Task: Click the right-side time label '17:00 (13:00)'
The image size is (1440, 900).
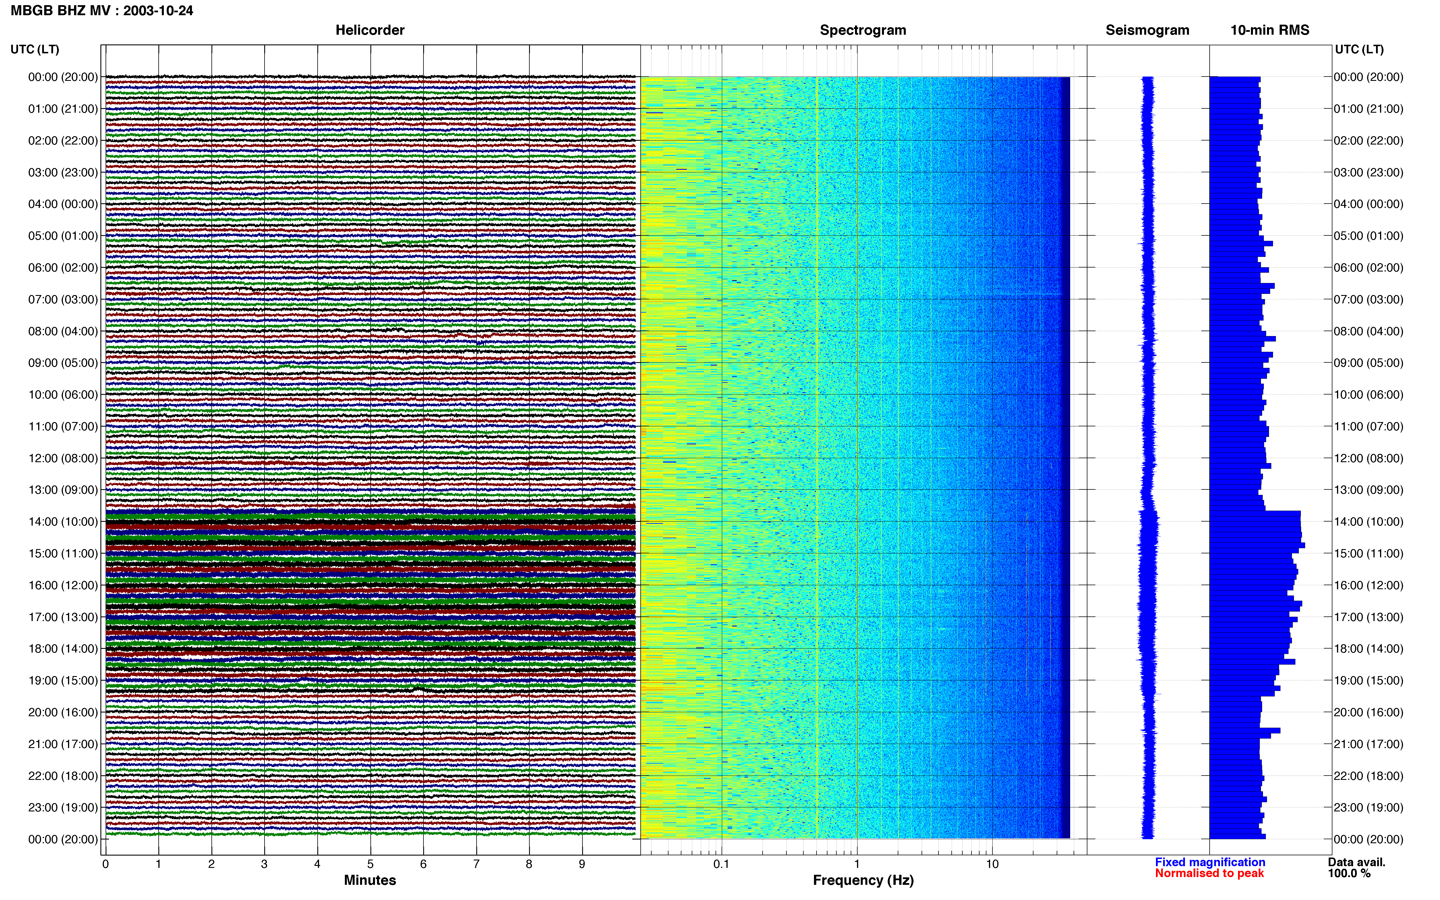Action: [x=1369, y=617]
